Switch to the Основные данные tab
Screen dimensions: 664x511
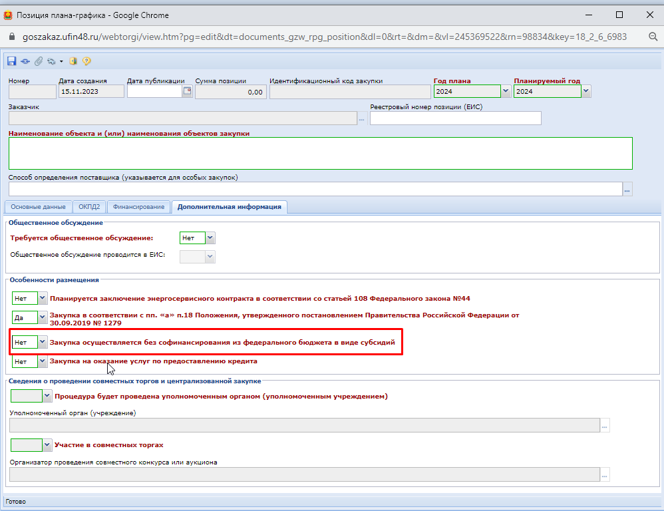point(38,207)
